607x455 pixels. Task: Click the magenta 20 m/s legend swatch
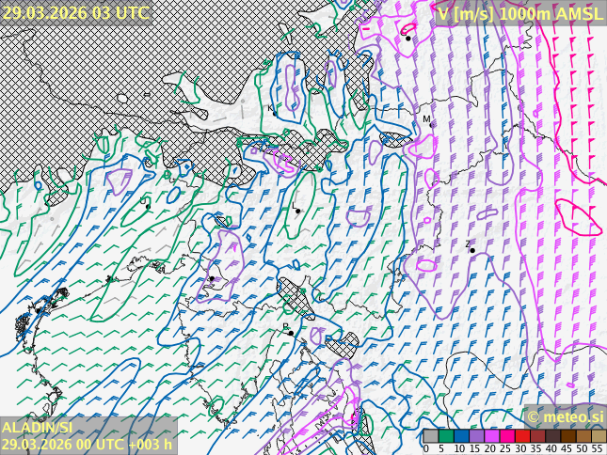point(491,436)
